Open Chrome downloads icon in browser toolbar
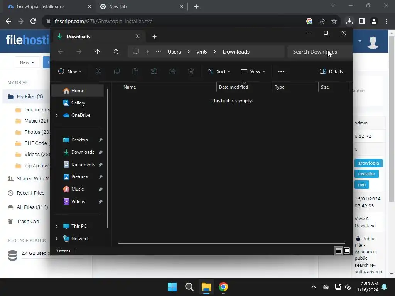Screen dimensions: 395x296 click(x=349, y=21)
